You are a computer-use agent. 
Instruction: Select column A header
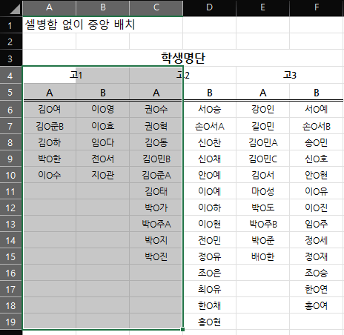pyautogui.click(x=49, y=8)
